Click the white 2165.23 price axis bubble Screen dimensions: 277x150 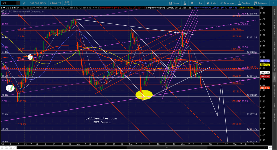265,72
